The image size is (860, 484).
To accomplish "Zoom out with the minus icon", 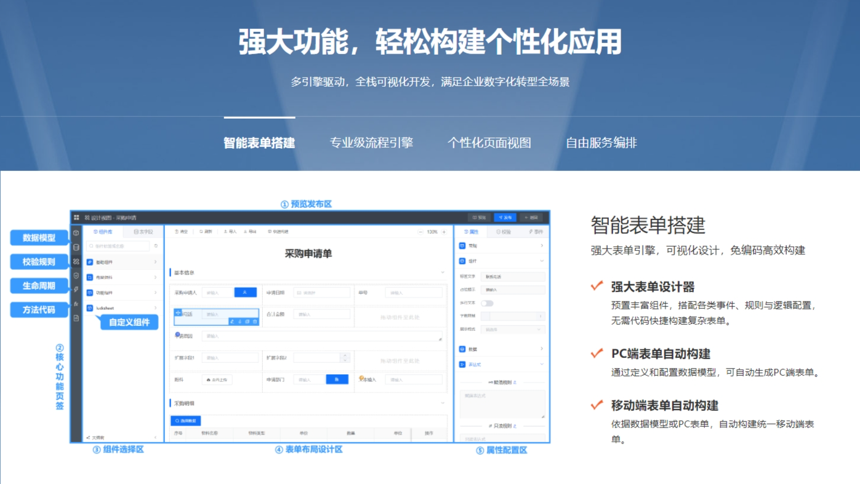I will click(x=421, y=232).
